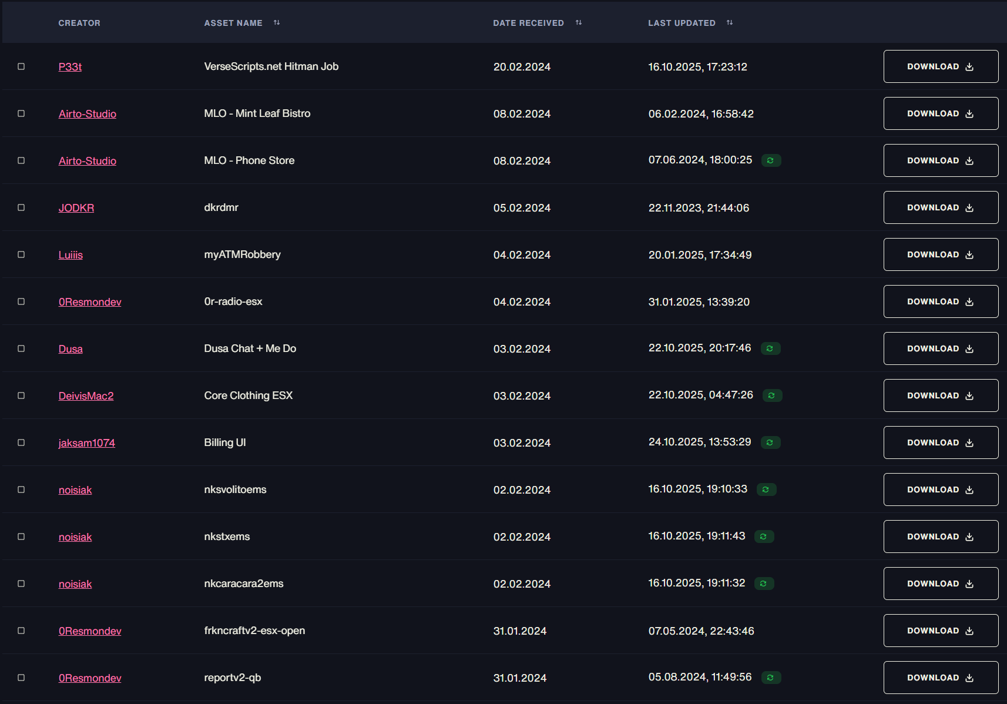Open 0Resmondev link on reportv2-qb row

(90, 678)
